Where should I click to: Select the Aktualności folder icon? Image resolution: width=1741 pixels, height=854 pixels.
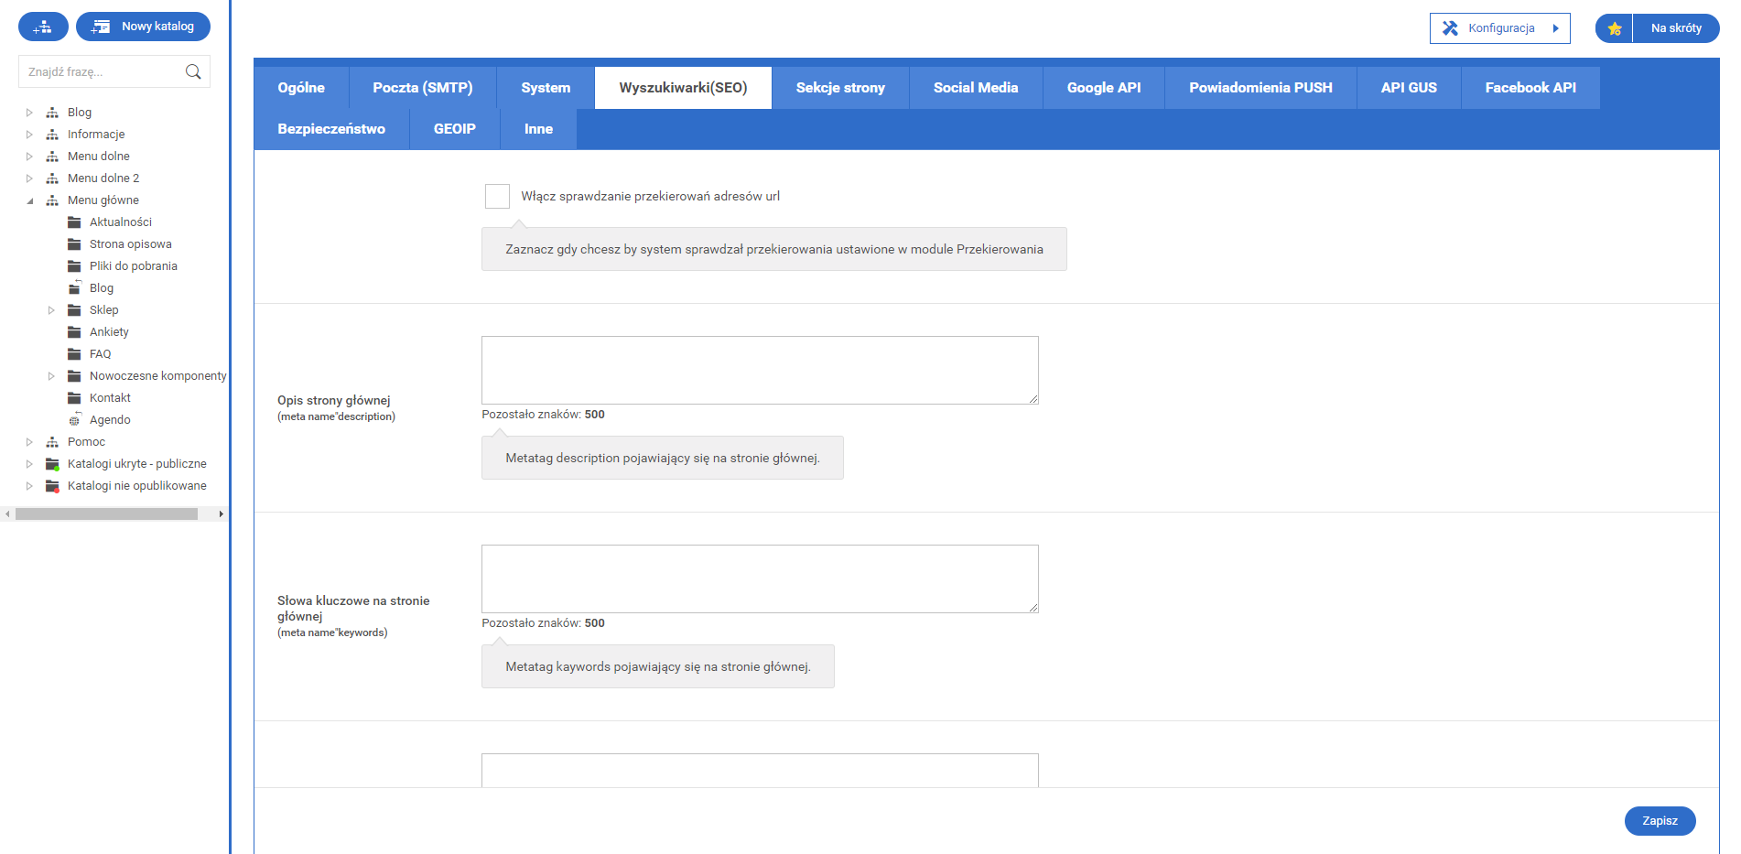click(x=74, y=222)
